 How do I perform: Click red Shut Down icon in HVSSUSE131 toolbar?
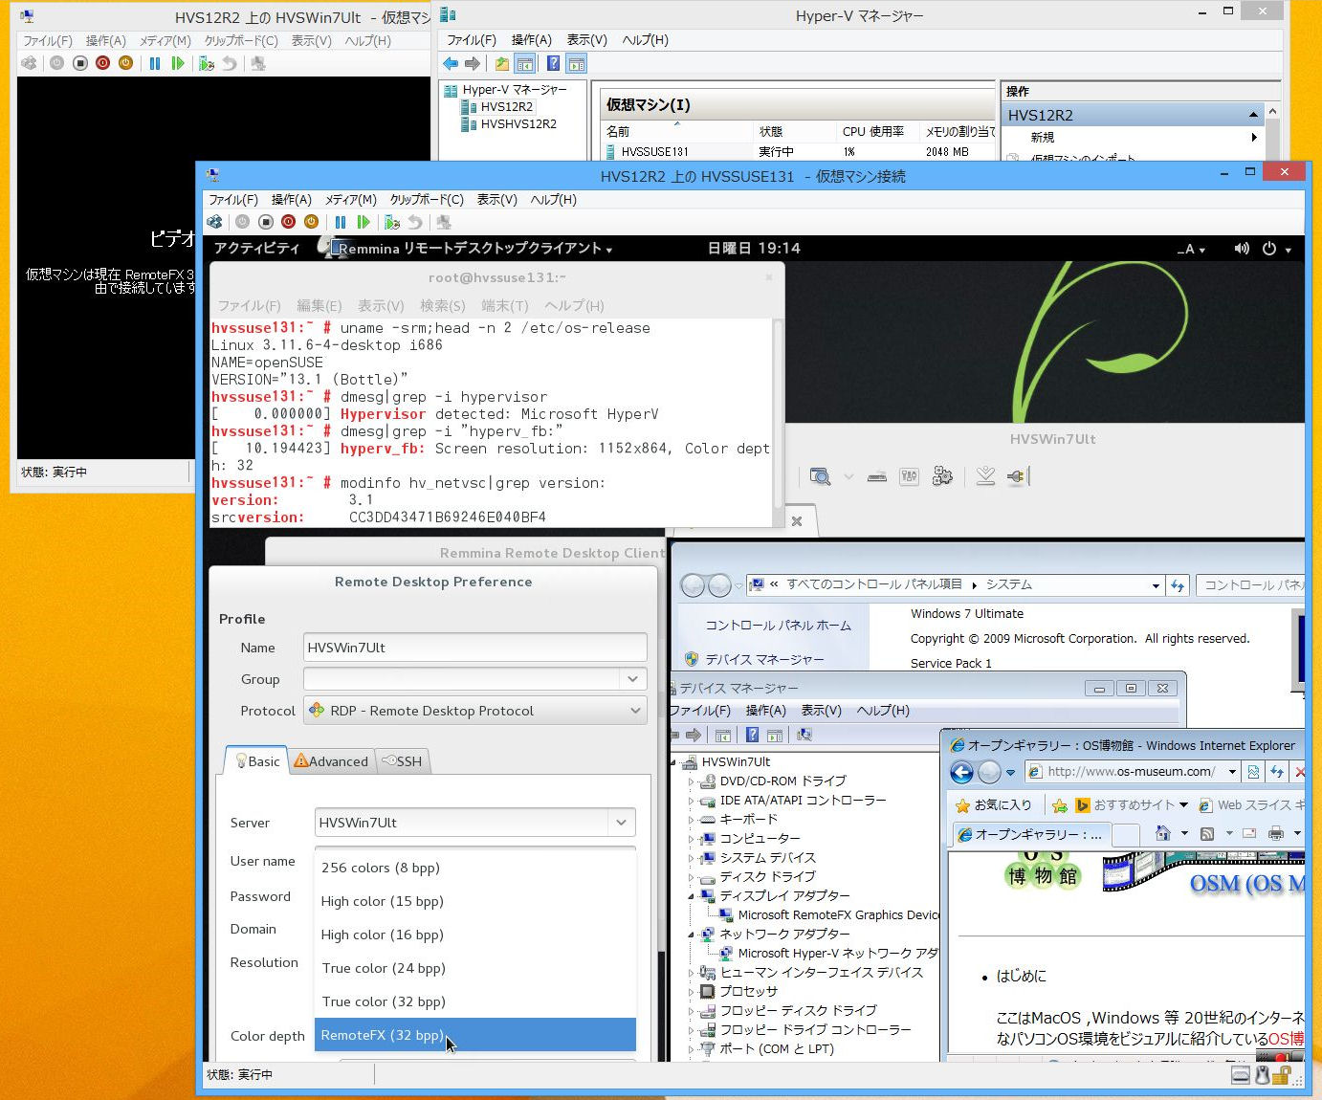pos(288,222)
